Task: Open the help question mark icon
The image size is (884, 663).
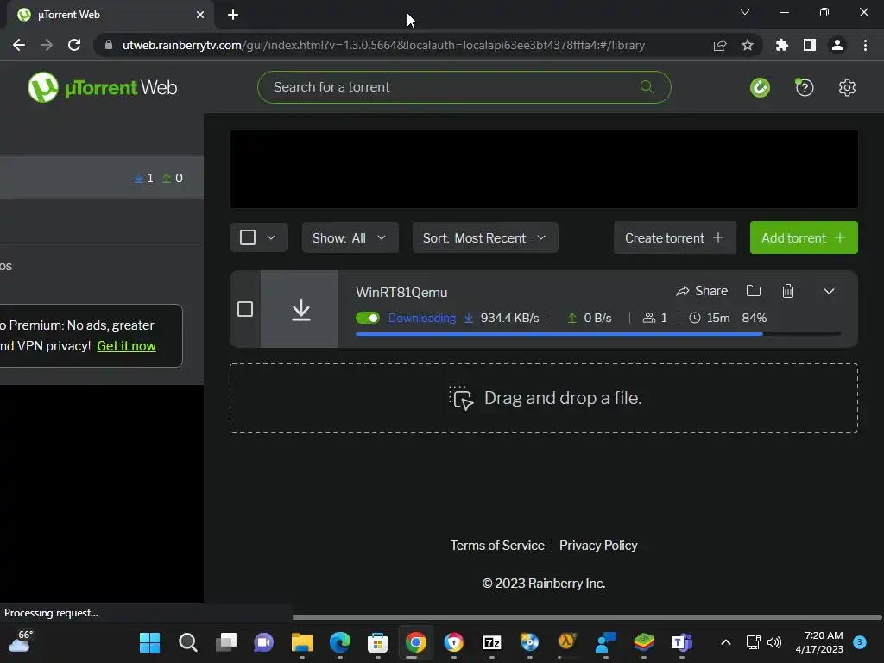Action: click(804, 87)
